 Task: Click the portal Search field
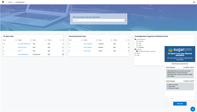pos(98,20)
